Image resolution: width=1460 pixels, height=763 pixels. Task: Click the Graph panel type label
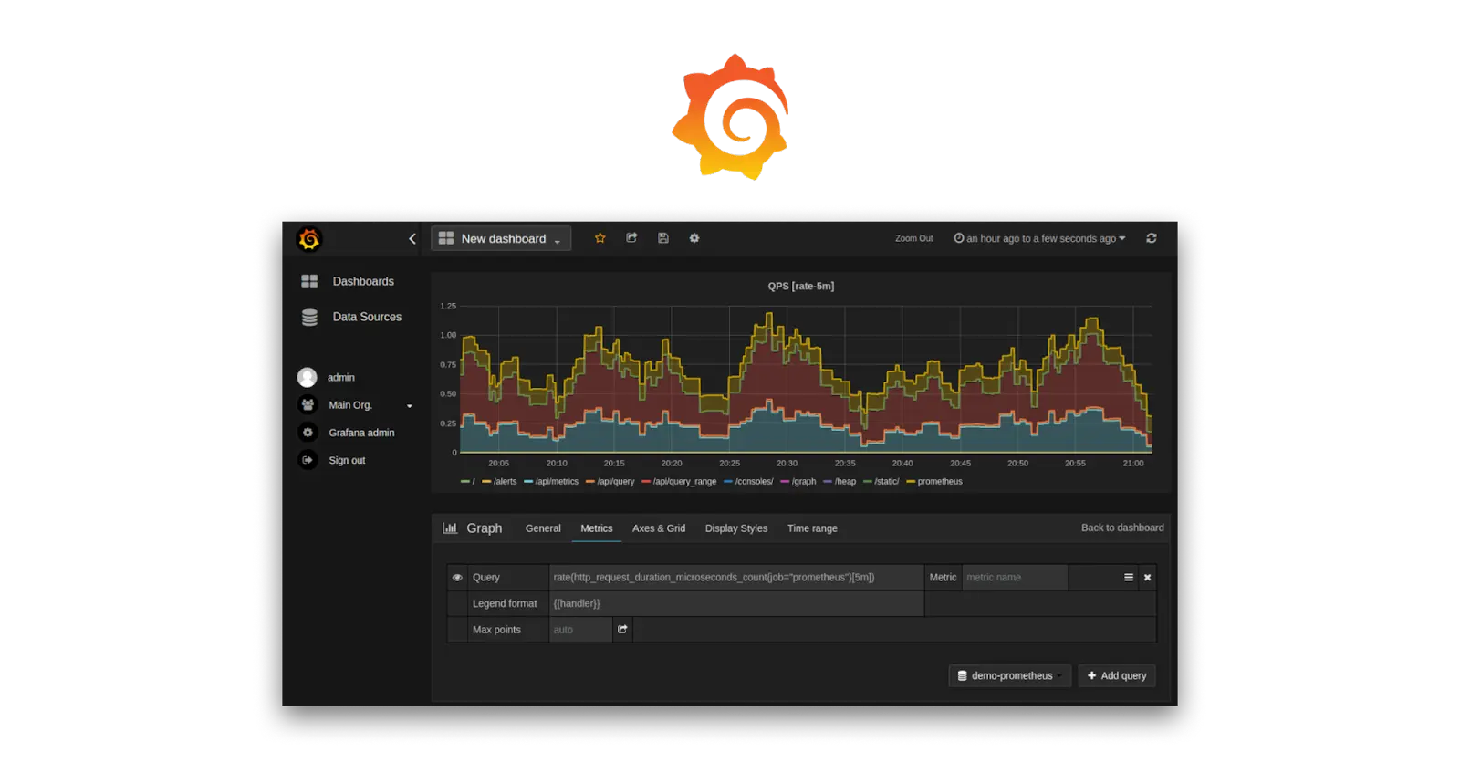[x=484, y=528]
